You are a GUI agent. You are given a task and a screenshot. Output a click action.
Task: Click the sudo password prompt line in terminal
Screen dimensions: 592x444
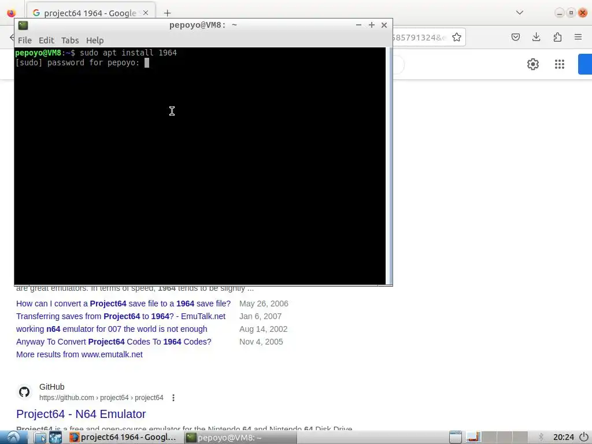click(82, 62)
